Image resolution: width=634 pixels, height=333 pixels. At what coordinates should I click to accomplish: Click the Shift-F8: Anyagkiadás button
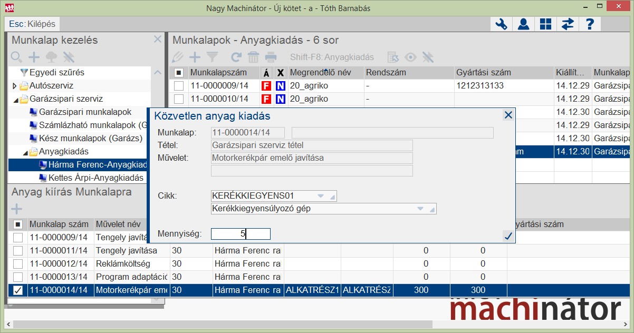coord(332,57)
